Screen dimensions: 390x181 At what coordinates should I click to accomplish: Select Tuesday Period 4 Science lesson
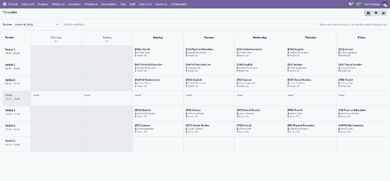pyautogui.click(x=209, y=114)
